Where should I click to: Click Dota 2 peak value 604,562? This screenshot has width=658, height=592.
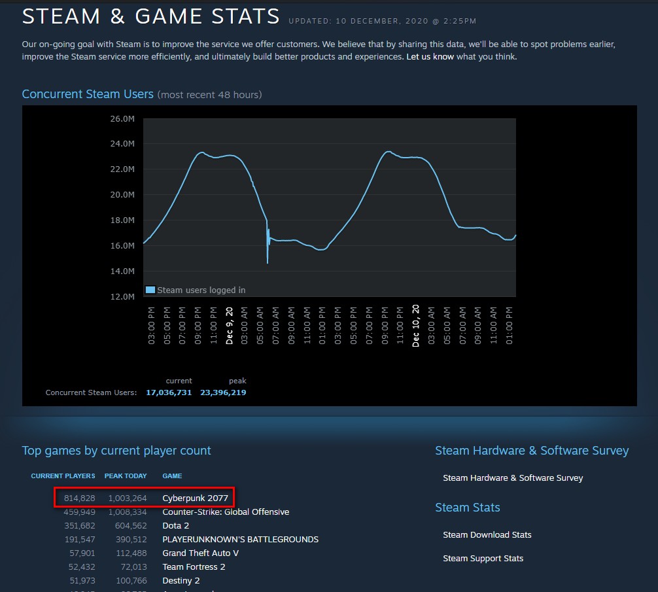tap(131, 526)
